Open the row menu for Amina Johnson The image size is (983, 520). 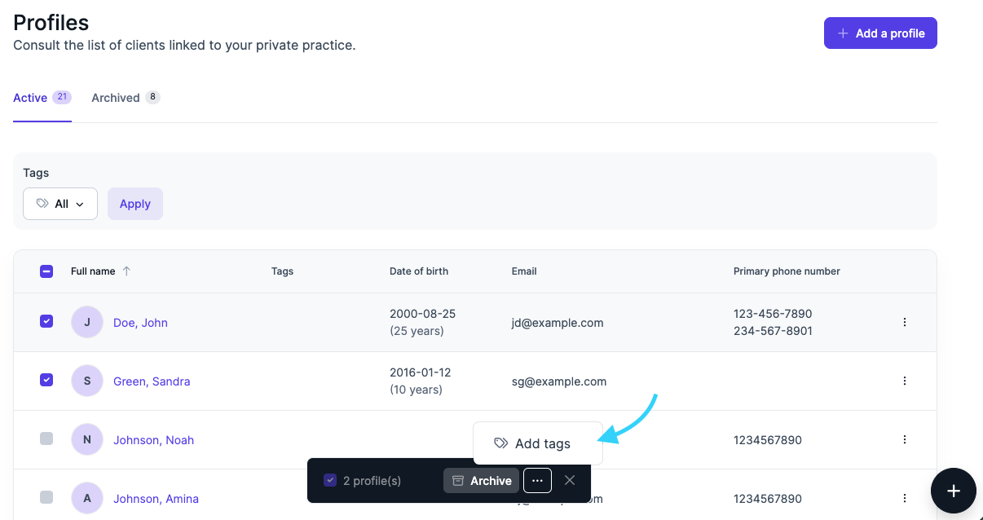point(904,499)
